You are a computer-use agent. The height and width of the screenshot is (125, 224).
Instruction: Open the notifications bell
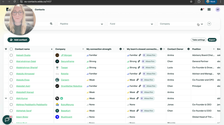click(x=202, y=10)
